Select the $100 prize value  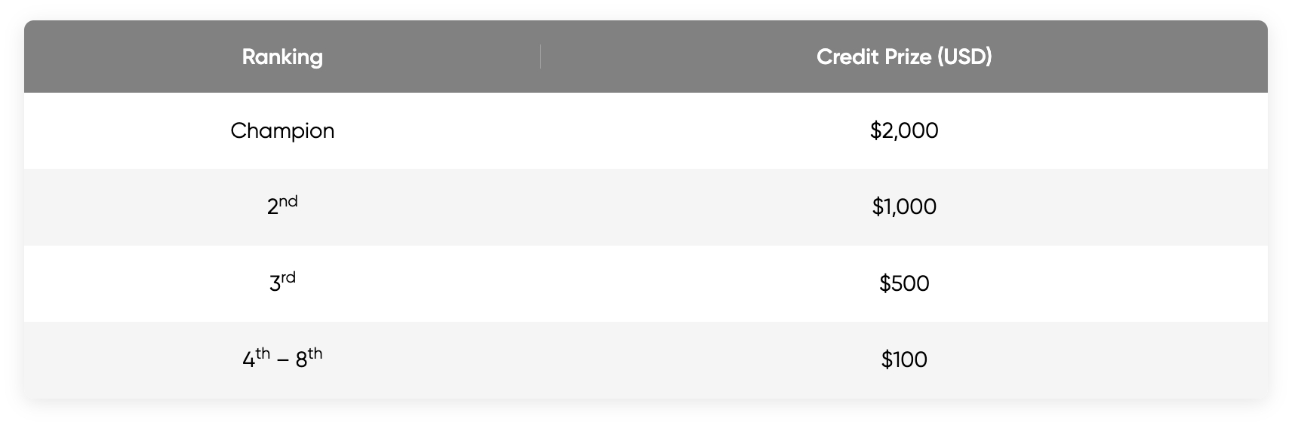[903, 359]
